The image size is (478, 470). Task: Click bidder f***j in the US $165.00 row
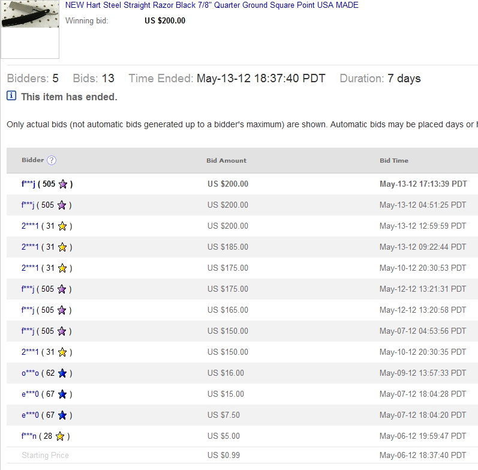[28, 310]
